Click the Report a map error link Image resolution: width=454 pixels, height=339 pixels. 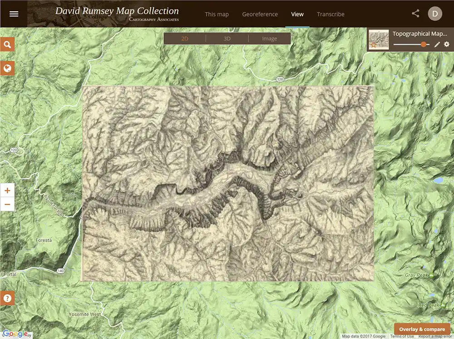click(434, 336)
